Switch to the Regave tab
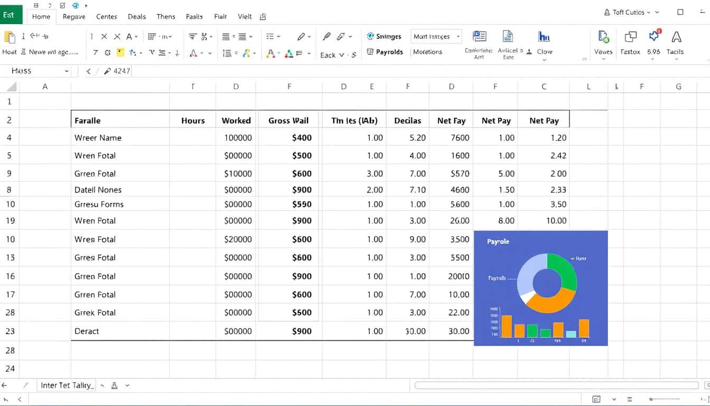 [74, 16]
